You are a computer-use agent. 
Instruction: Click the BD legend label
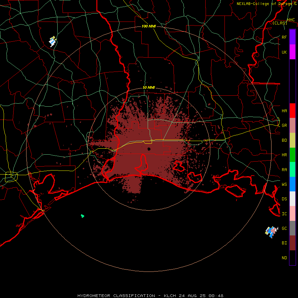tap(284, 140)
